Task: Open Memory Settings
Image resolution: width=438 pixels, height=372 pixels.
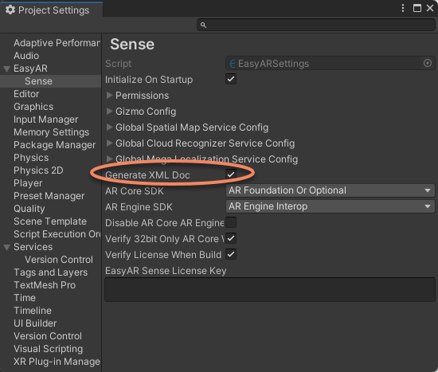Action: click(x=52, y=132)
